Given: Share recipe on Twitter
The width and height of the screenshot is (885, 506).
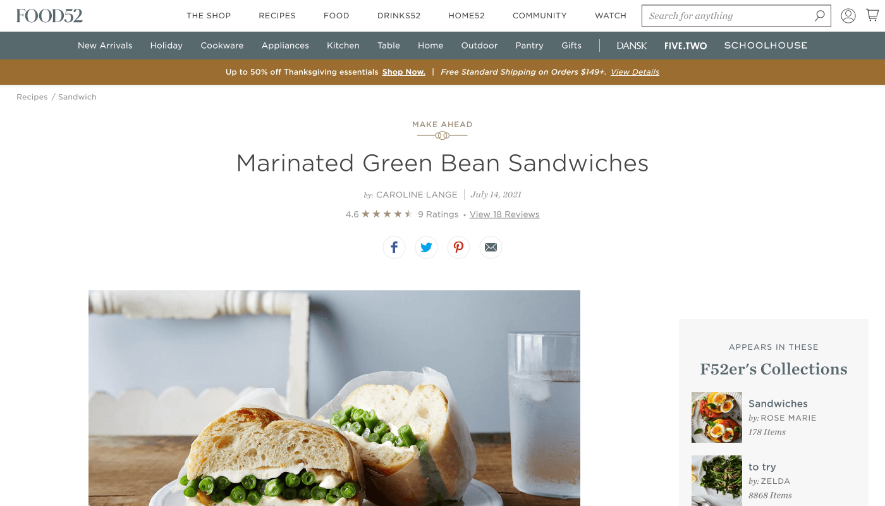Looking at the screenshot, I should 426,247.
